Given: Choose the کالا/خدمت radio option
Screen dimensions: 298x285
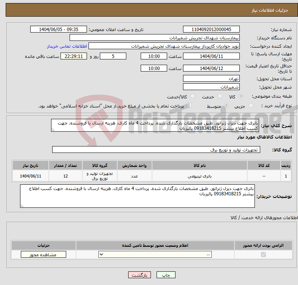Looking at the screenshot, I should [x=192, y=97].
